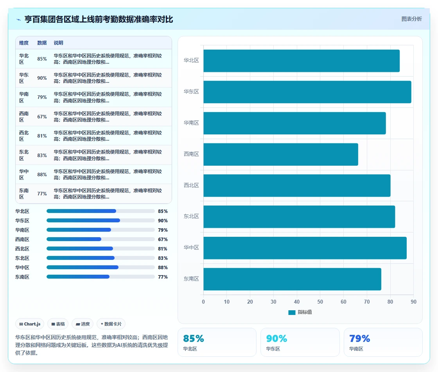
Task: Click the 华东区 progress bar
Action: point(101,220)
